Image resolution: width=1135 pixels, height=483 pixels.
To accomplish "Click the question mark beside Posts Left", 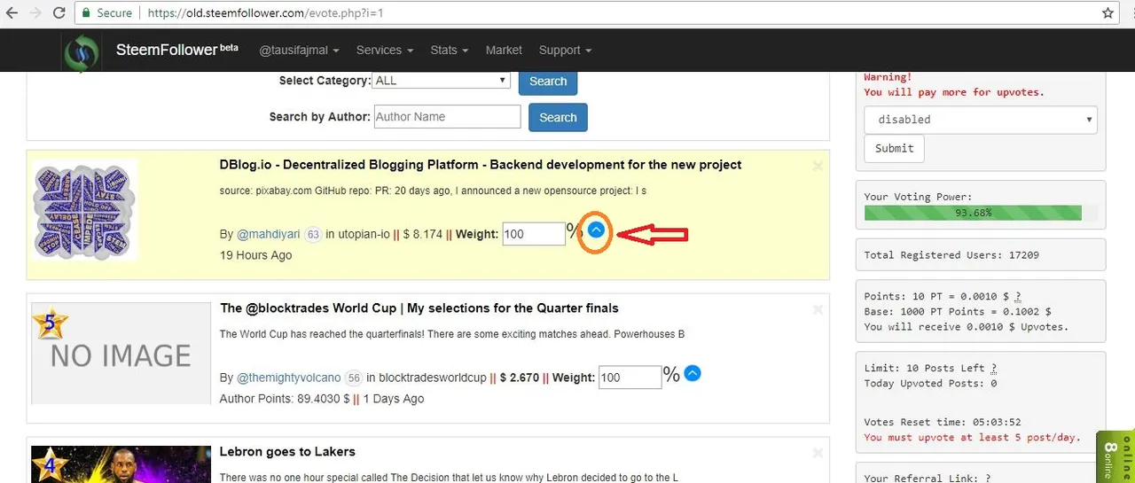I will [x=994, y=368].
